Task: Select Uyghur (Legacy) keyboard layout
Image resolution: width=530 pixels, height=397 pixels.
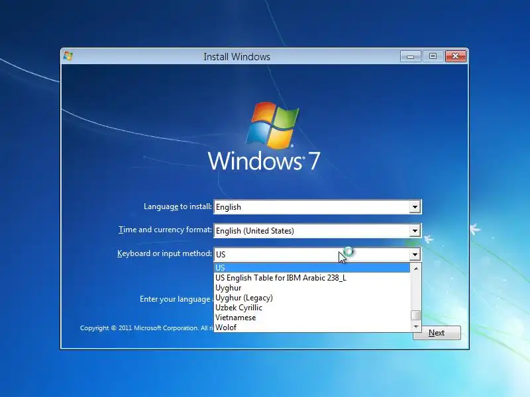Action: point(312,298)
